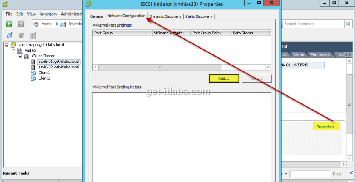Select Client2 in inventory tree
Screen dimensions: 356x182
coord(44,79)
